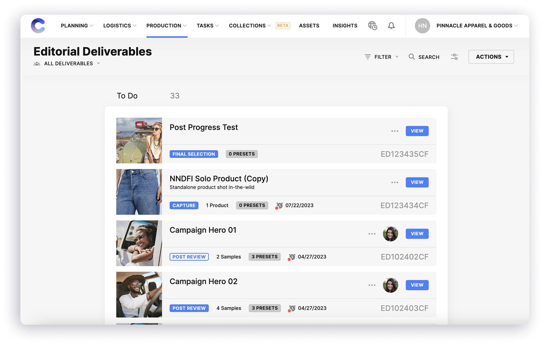Click the due date alarm icon next to 07/22/2023

(x=279, y=205)
